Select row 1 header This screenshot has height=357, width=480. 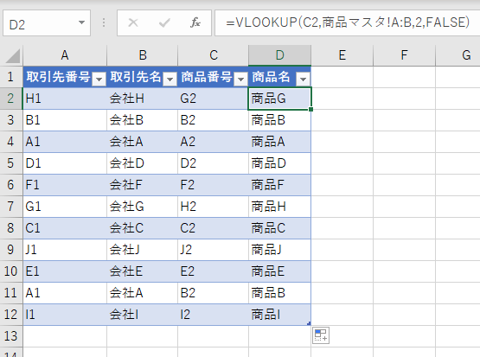pos(11,77)
